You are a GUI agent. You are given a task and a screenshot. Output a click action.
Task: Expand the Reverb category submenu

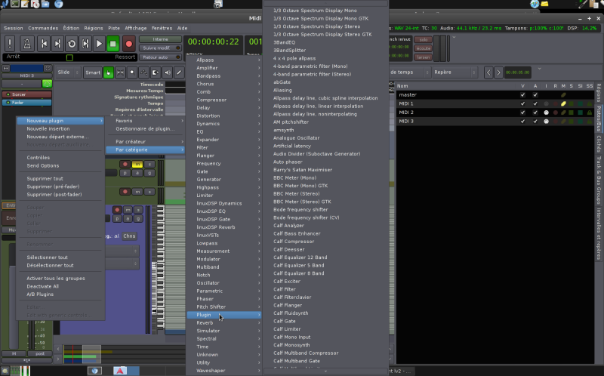(224, 323)
